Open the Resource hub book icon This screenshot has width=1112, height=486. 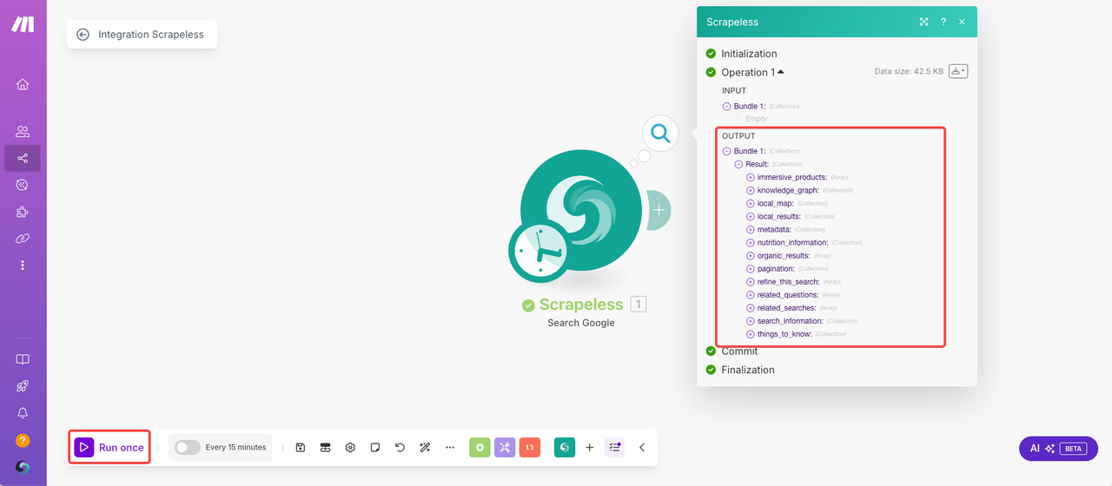tap(23, 359)
